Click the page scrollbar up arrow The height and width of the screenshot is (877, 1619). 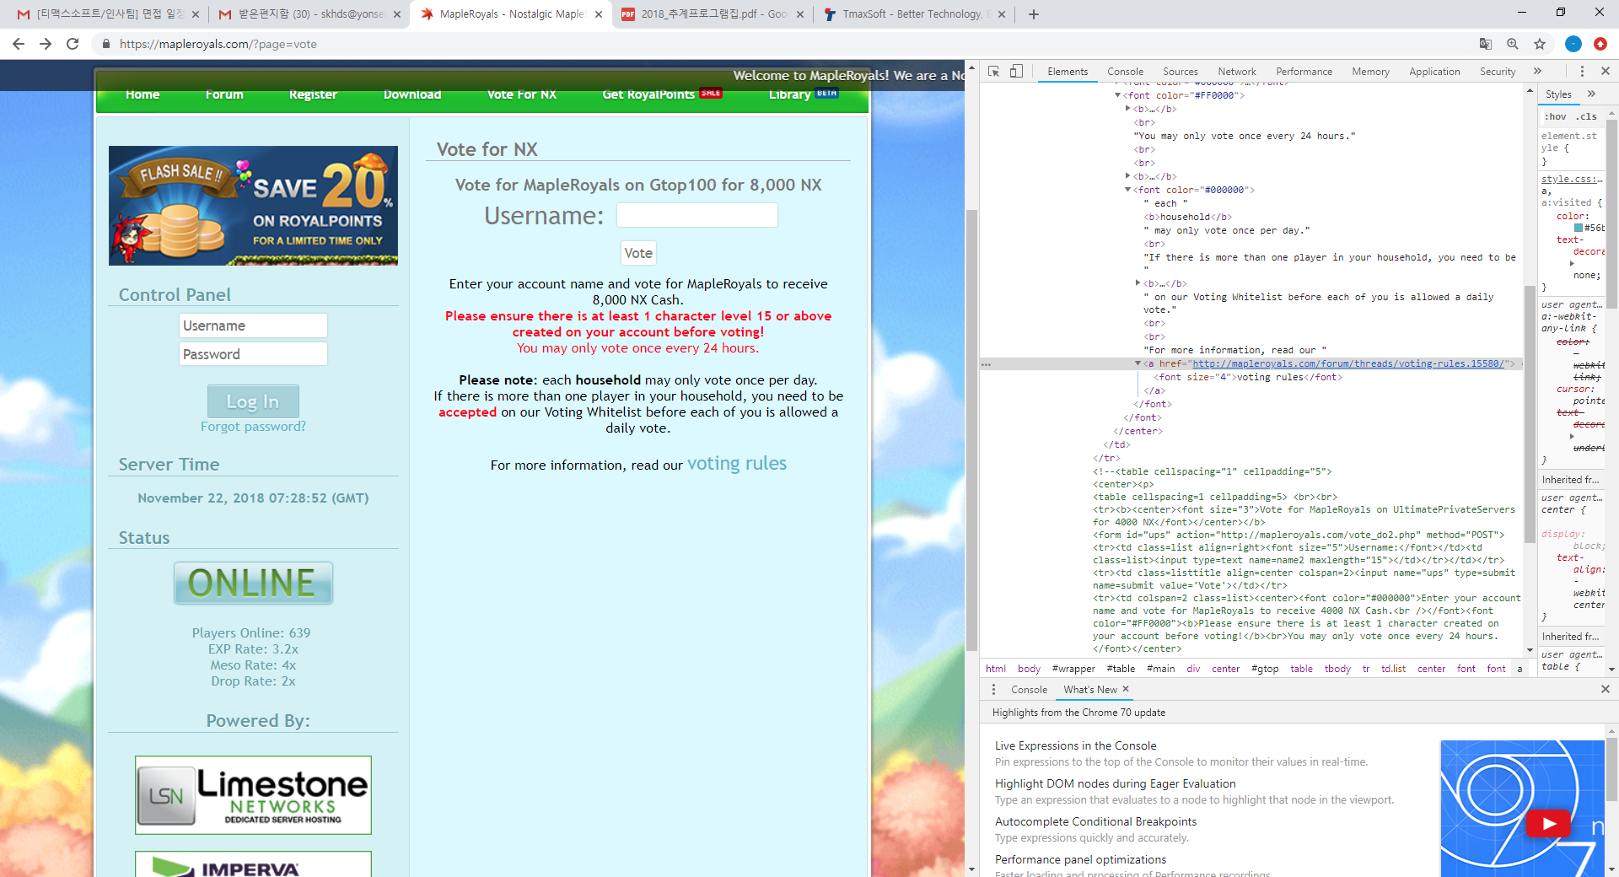(x=971, y=67)
